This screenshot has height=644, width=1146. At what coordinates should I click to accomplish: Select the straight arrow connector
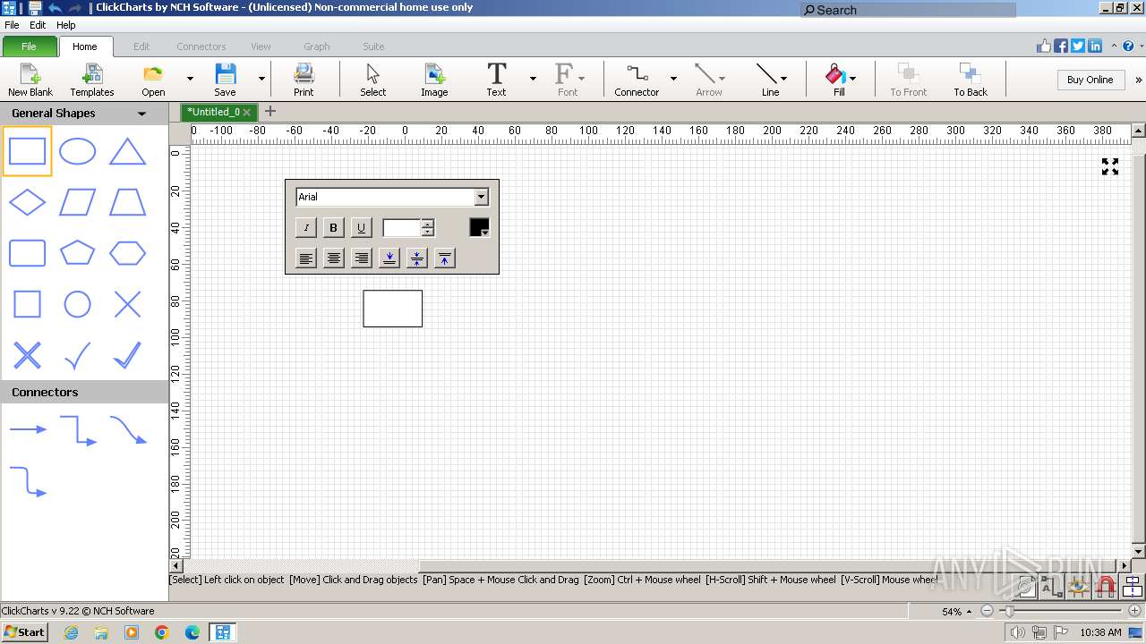[27, 429]
